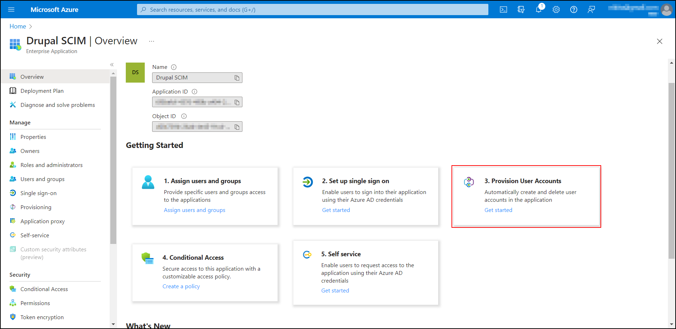Expand the Home breadcrumb chevron
Screen dimensions: 676x329
point(30,26)
